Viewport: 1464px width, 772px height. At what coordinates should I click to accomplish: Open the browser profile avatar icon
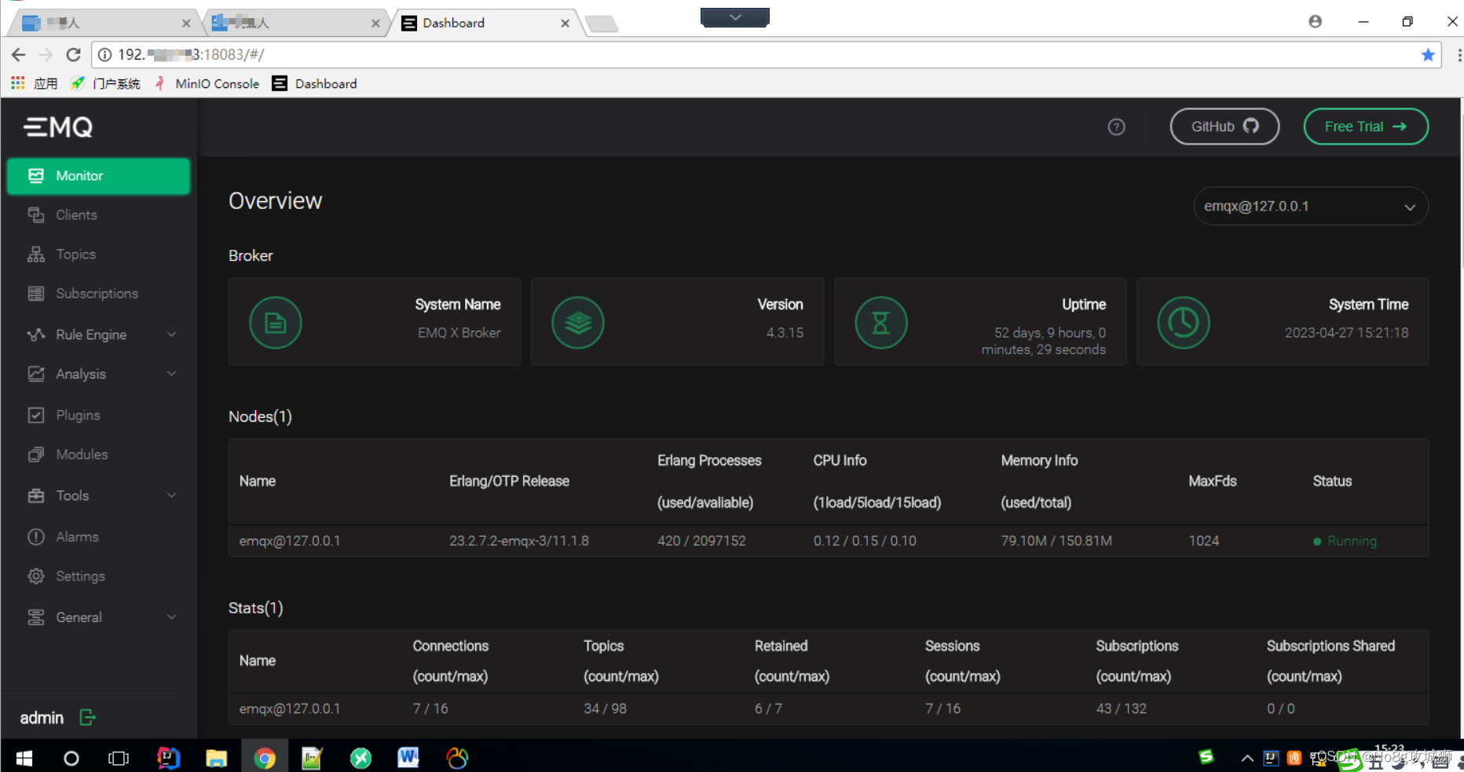pos(1315,21)
